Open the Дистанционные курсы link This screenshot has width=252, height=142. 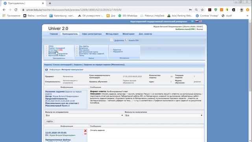[x=88, y=52]
